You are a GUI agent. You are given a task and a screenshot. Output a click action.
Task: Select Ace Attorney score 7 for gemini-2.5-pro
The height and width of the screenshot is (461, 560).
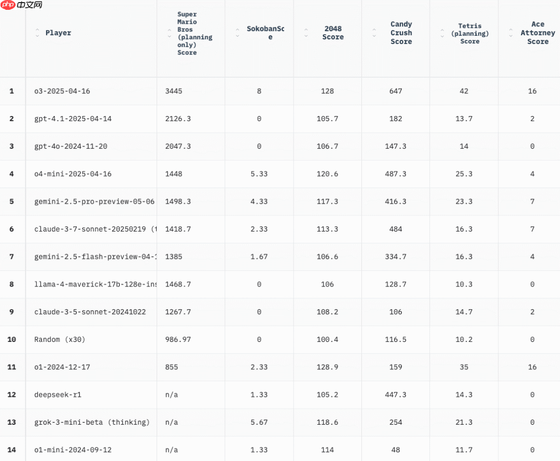(x=532, y=201)
